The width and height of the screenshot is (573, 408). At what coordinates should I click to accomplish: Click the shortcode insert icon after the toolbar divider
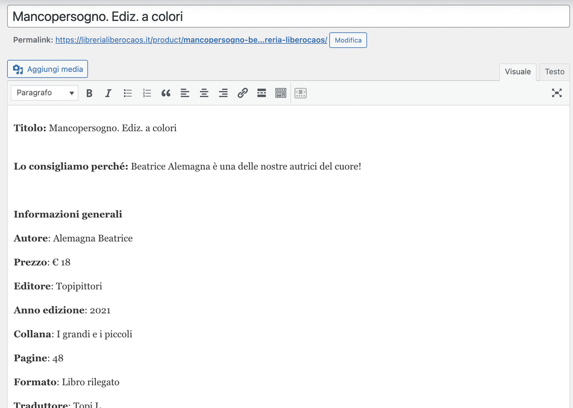(300, 93)
